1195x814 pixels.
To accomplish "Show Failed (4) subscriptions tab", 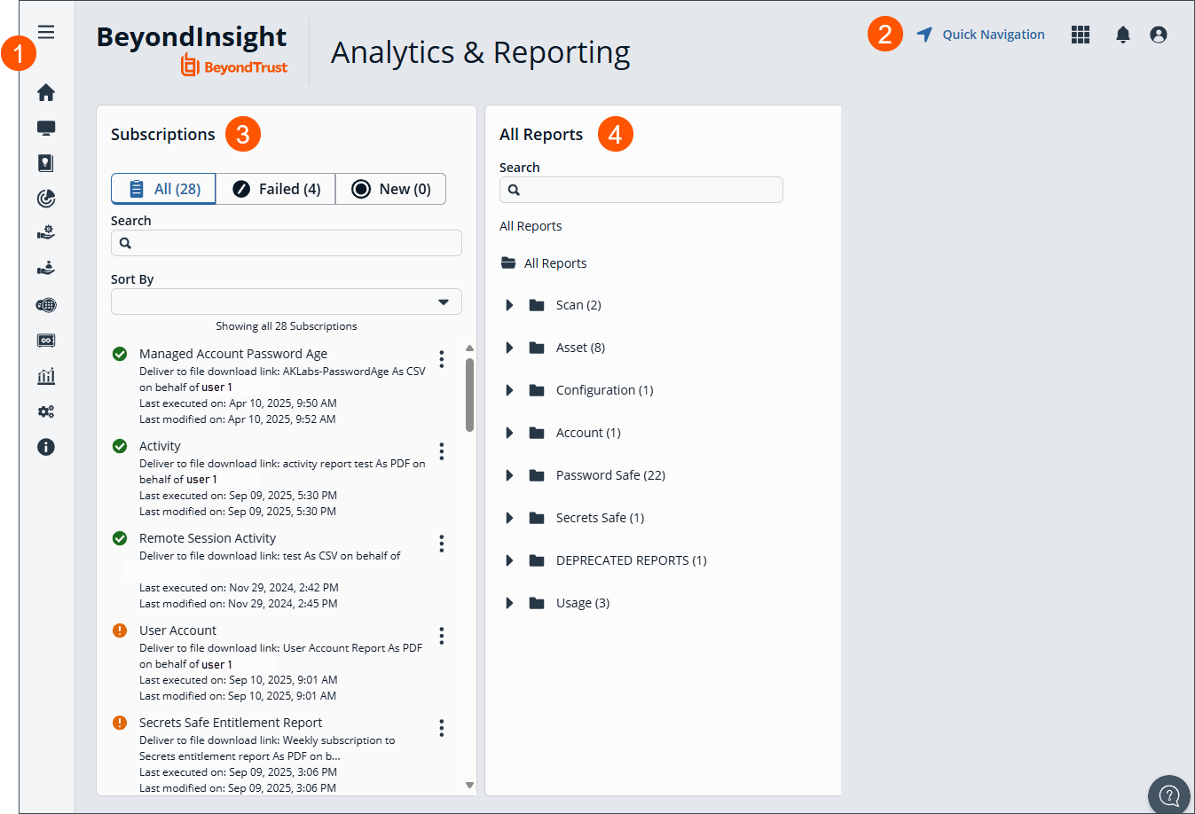I will point(276,189).
